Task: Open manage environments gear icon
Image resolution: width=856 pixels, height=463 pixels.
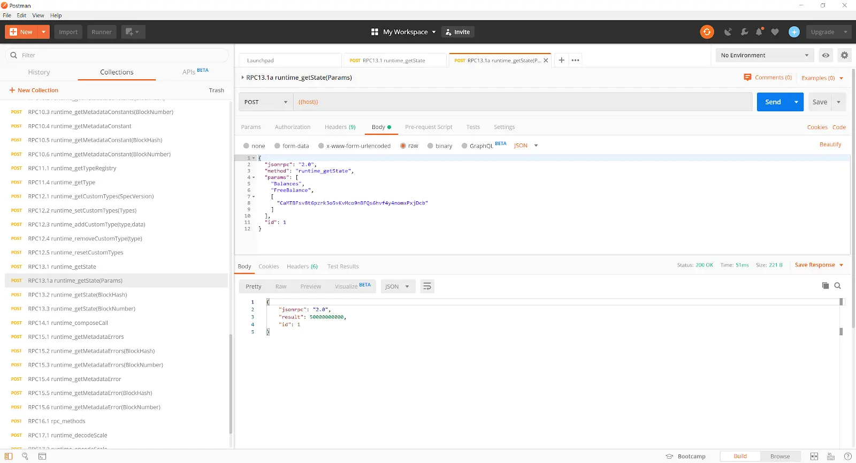Action: coord(844,55)
